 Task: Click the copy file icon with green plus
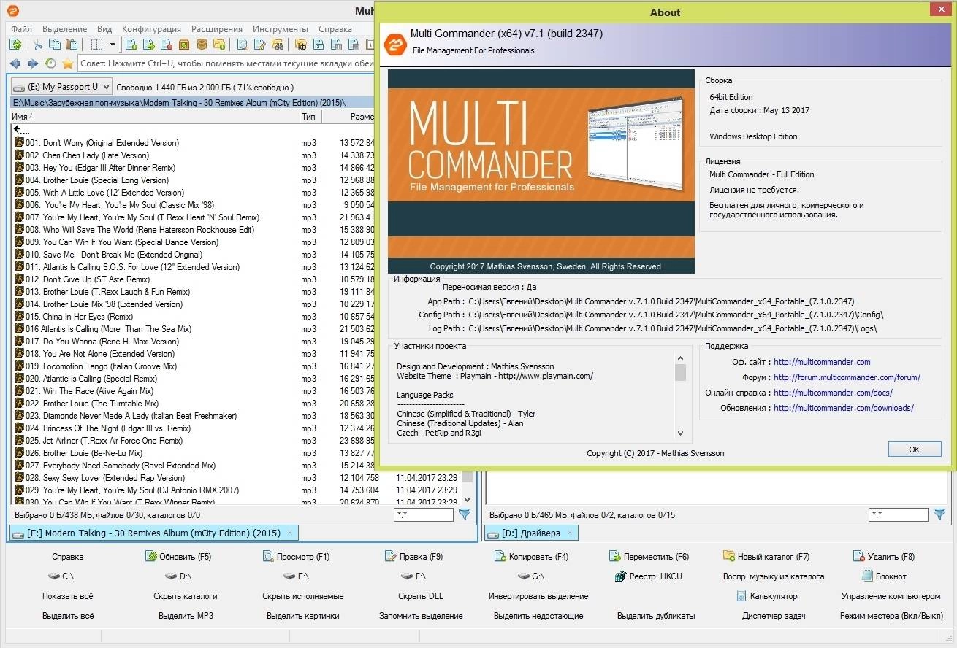pyautogui.click(x=131, y=45)
